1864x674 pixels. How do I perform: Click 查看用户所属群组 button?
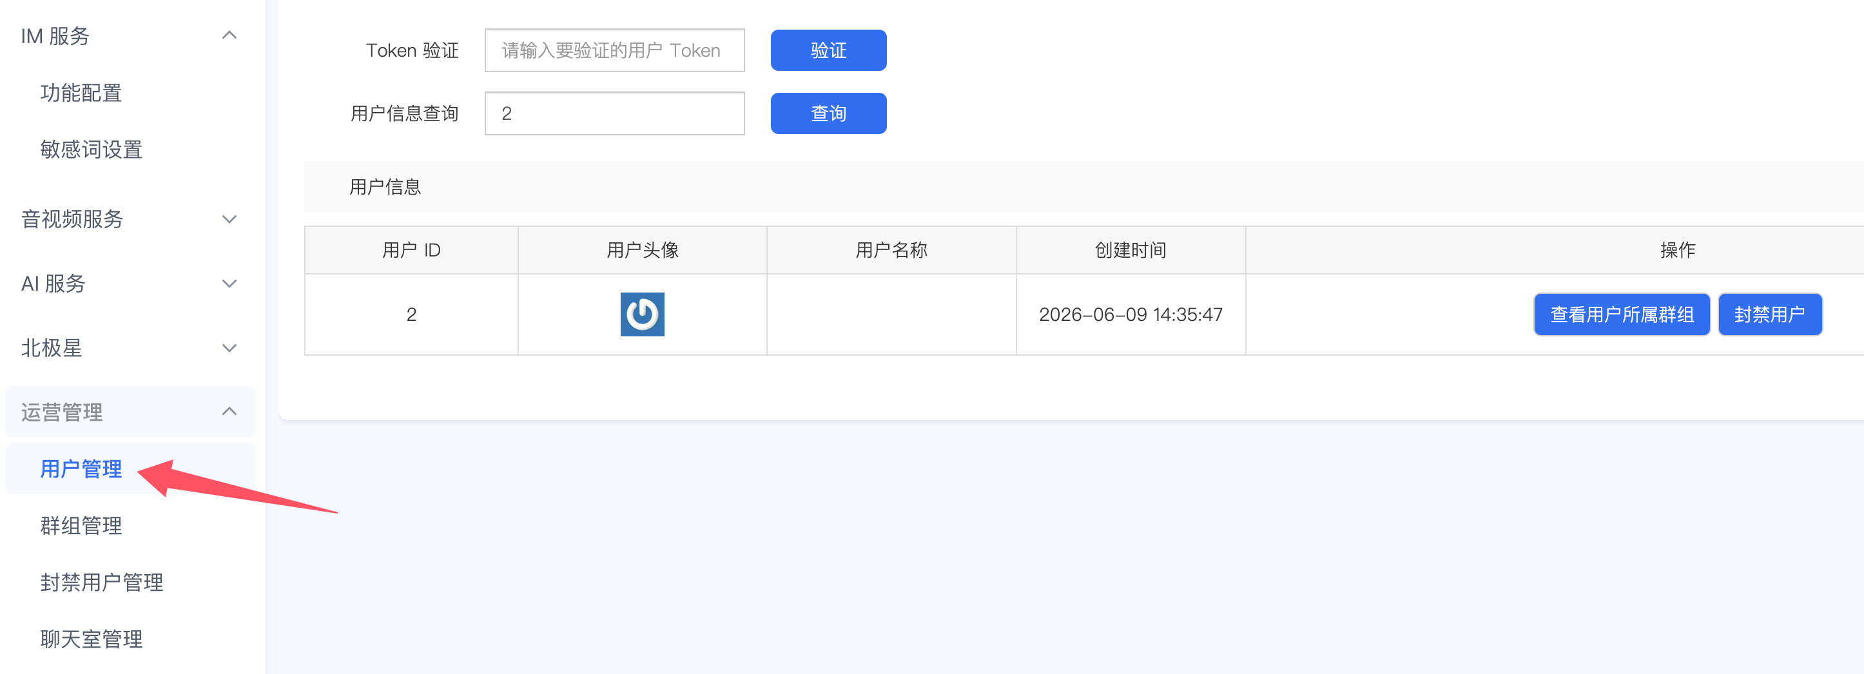click(1622, 314)
